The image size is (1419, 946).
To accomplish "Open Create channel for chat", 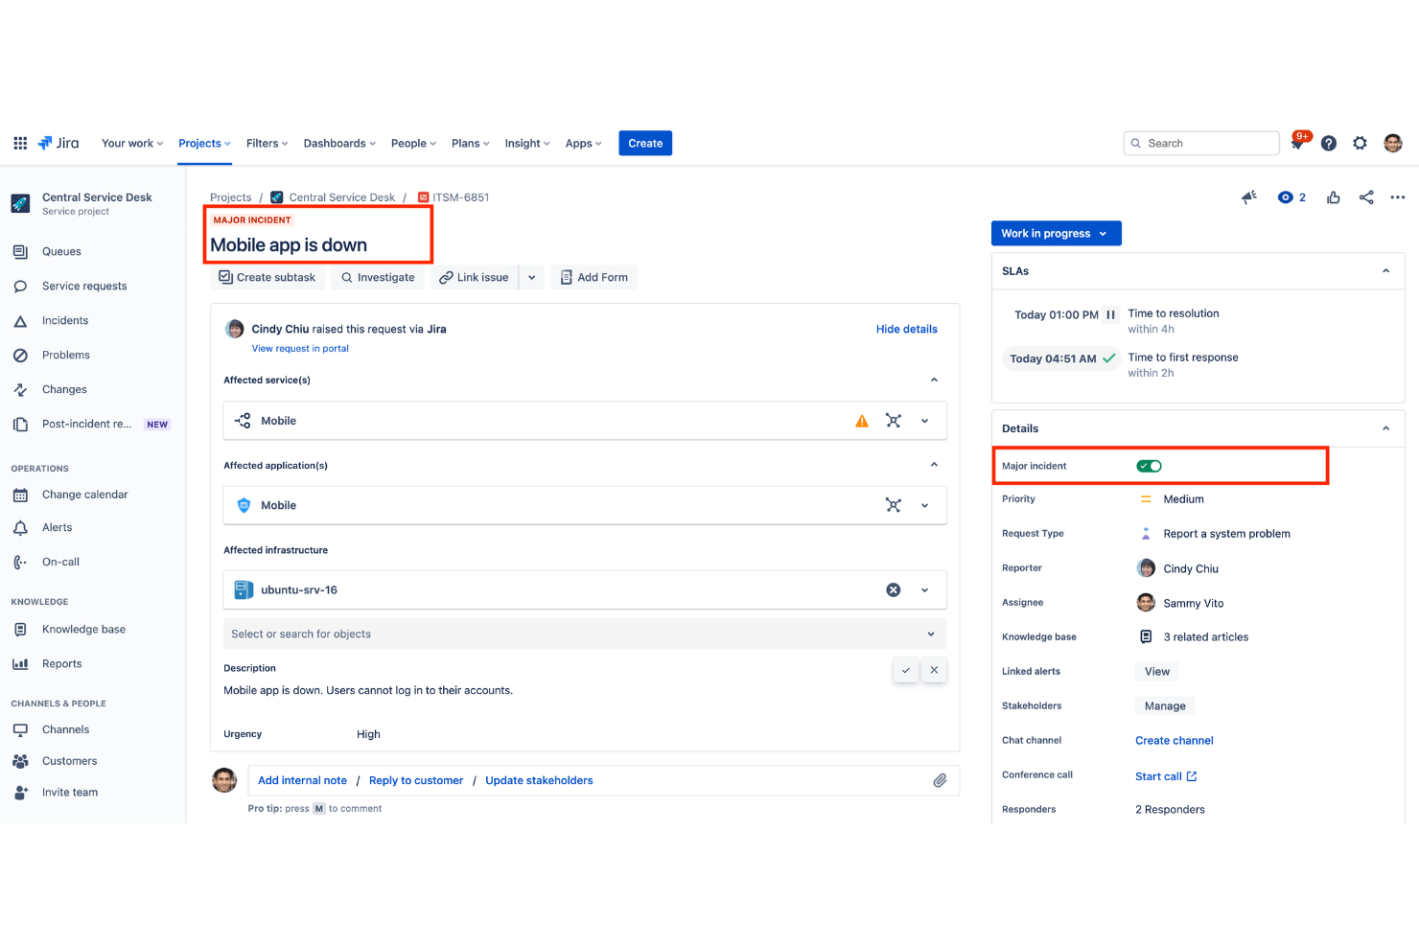I will [x=1174, y=740].
